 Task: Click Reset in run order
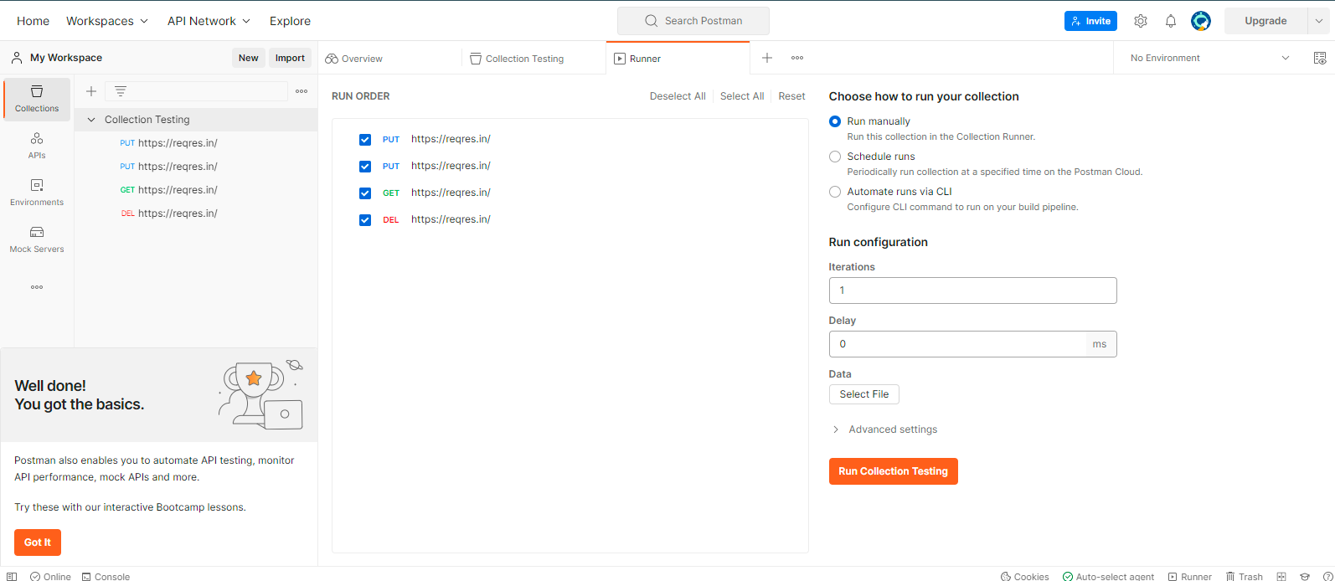(x=791, y=96)
